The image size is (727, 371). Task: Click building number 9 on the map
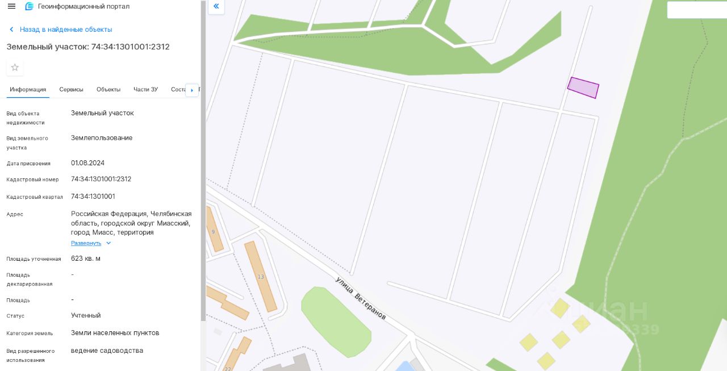[213, 232]
